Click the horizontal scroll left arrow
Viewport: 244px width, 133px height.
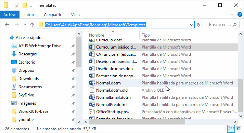click(86, 122)
